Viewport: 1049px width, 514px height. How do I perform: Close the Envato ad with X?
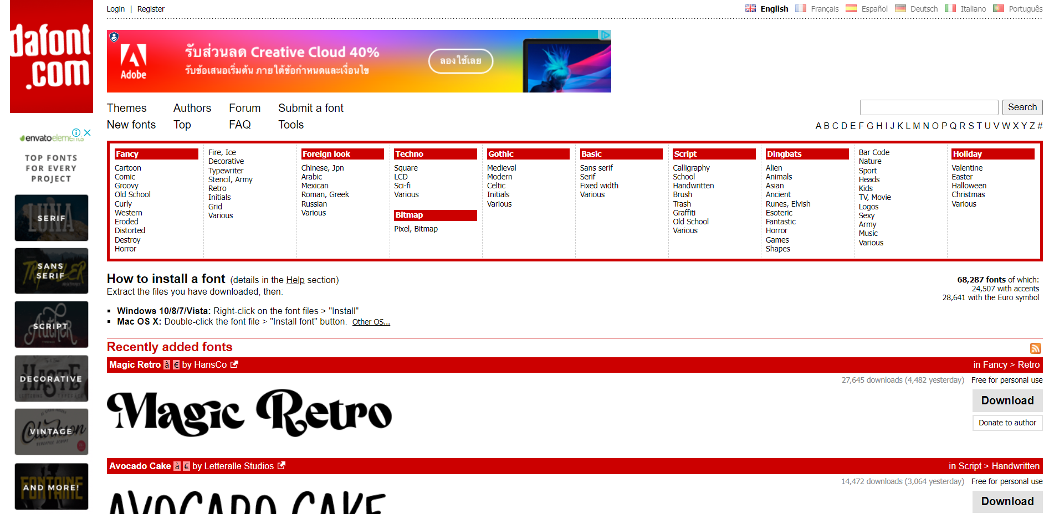click(87, 133)
